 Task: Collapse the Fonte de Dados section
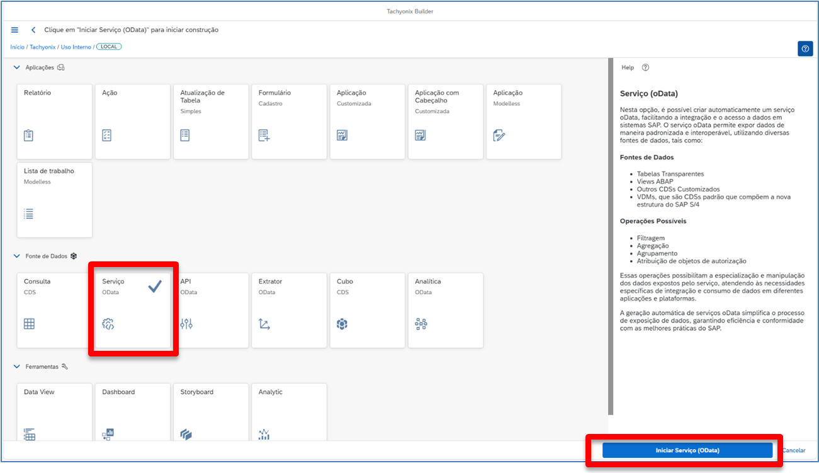point(17,256)
